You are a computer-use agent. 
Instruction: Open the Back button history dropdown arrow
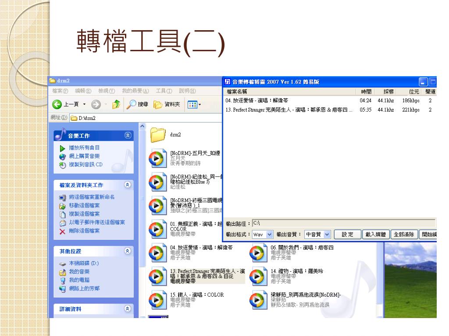click(x=84, y=104)
